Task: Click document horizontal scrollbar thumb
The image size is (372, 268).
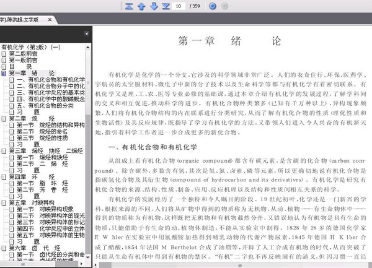Action: click(240, 265)
